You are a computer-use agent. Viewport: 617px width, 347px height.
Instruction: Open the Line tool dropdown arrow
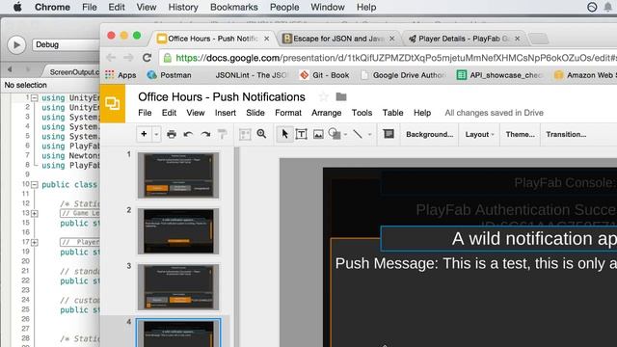pyautogui.click(x=369, y=135)
